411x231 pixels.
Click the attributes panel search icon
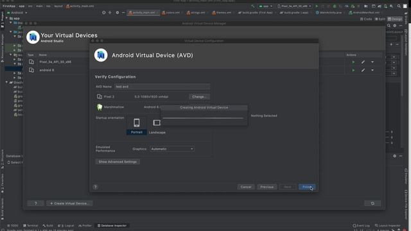pos(389,26)
